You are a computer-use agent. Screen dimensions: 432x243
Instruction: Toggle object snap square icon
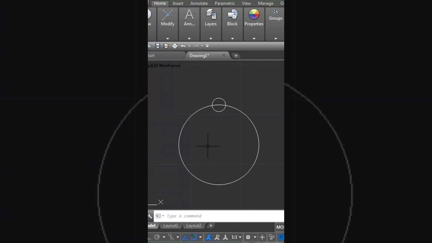194,237
